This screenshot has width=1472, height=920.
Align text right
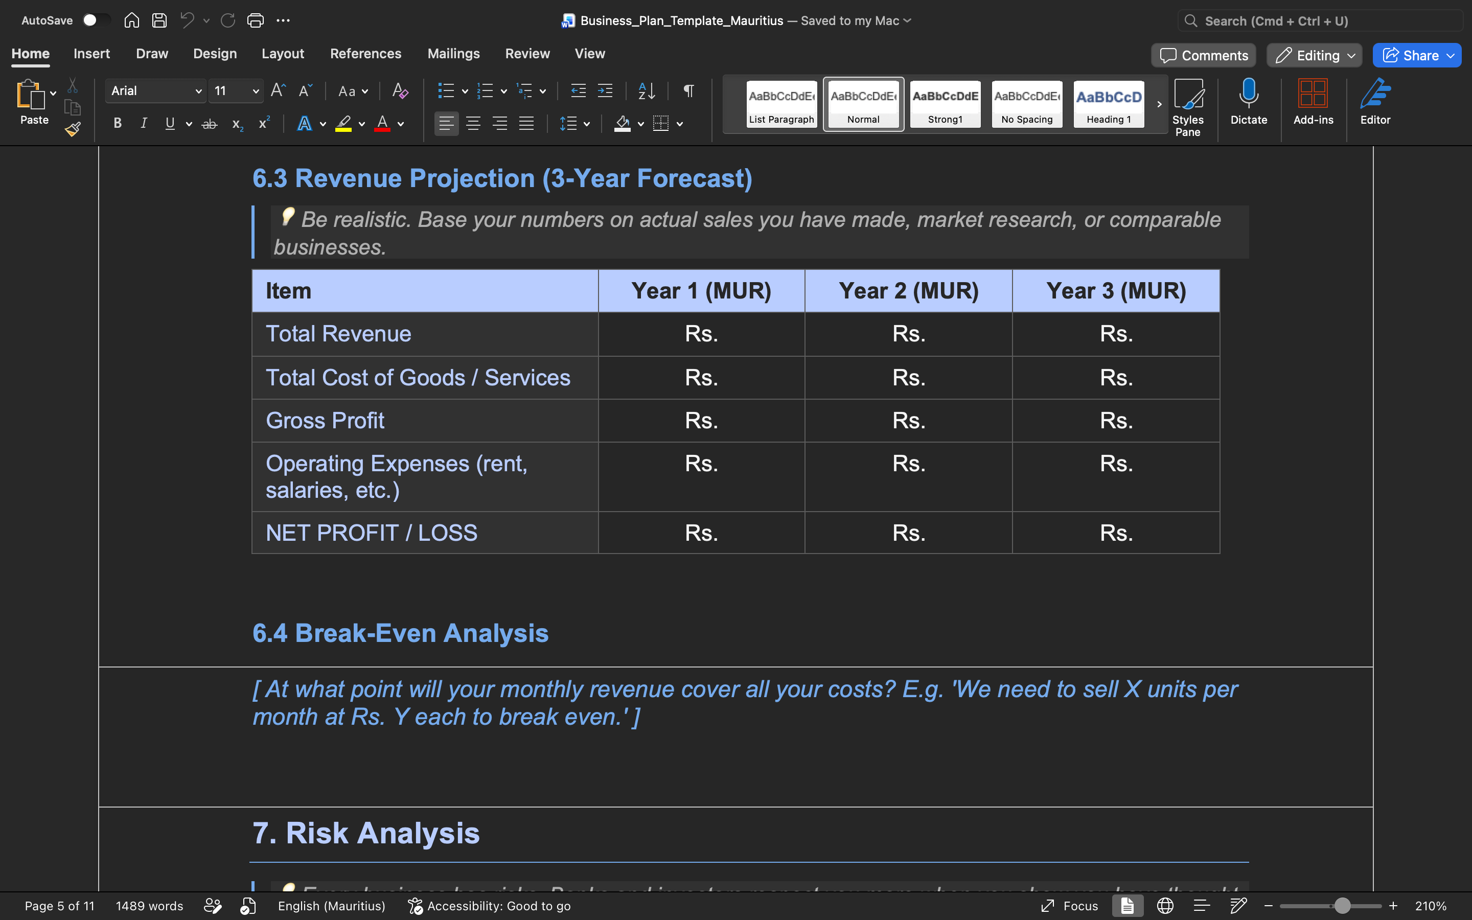tap(500, 124)
